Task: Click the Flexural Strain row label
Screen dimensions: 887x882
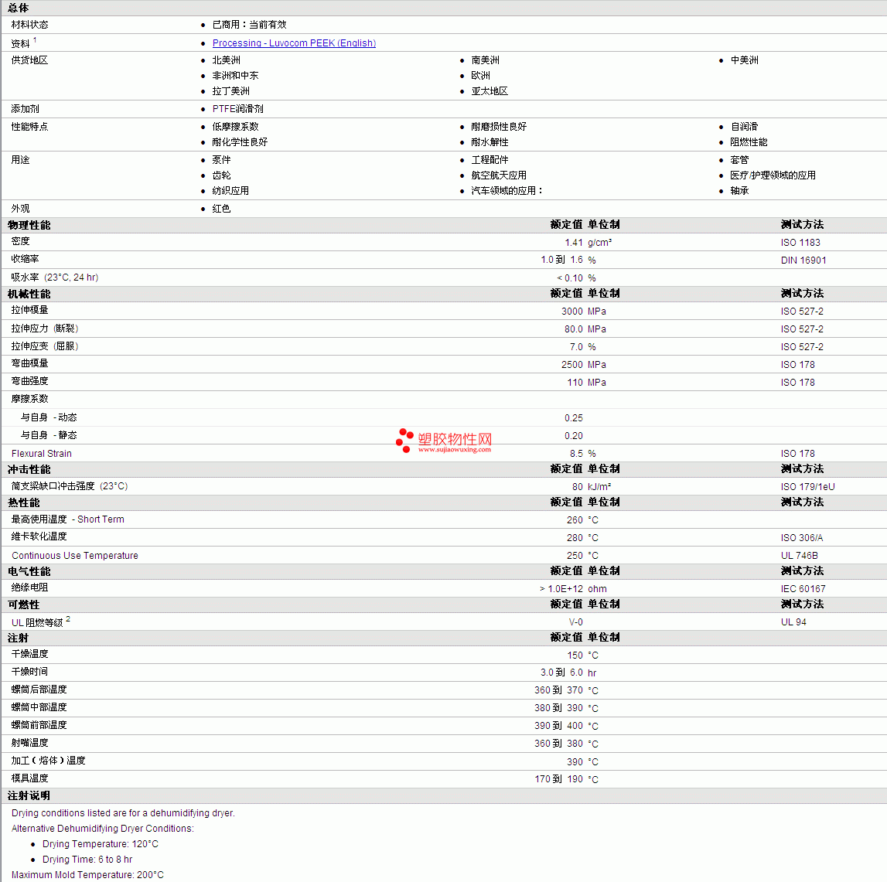Action: coord(42,454)
